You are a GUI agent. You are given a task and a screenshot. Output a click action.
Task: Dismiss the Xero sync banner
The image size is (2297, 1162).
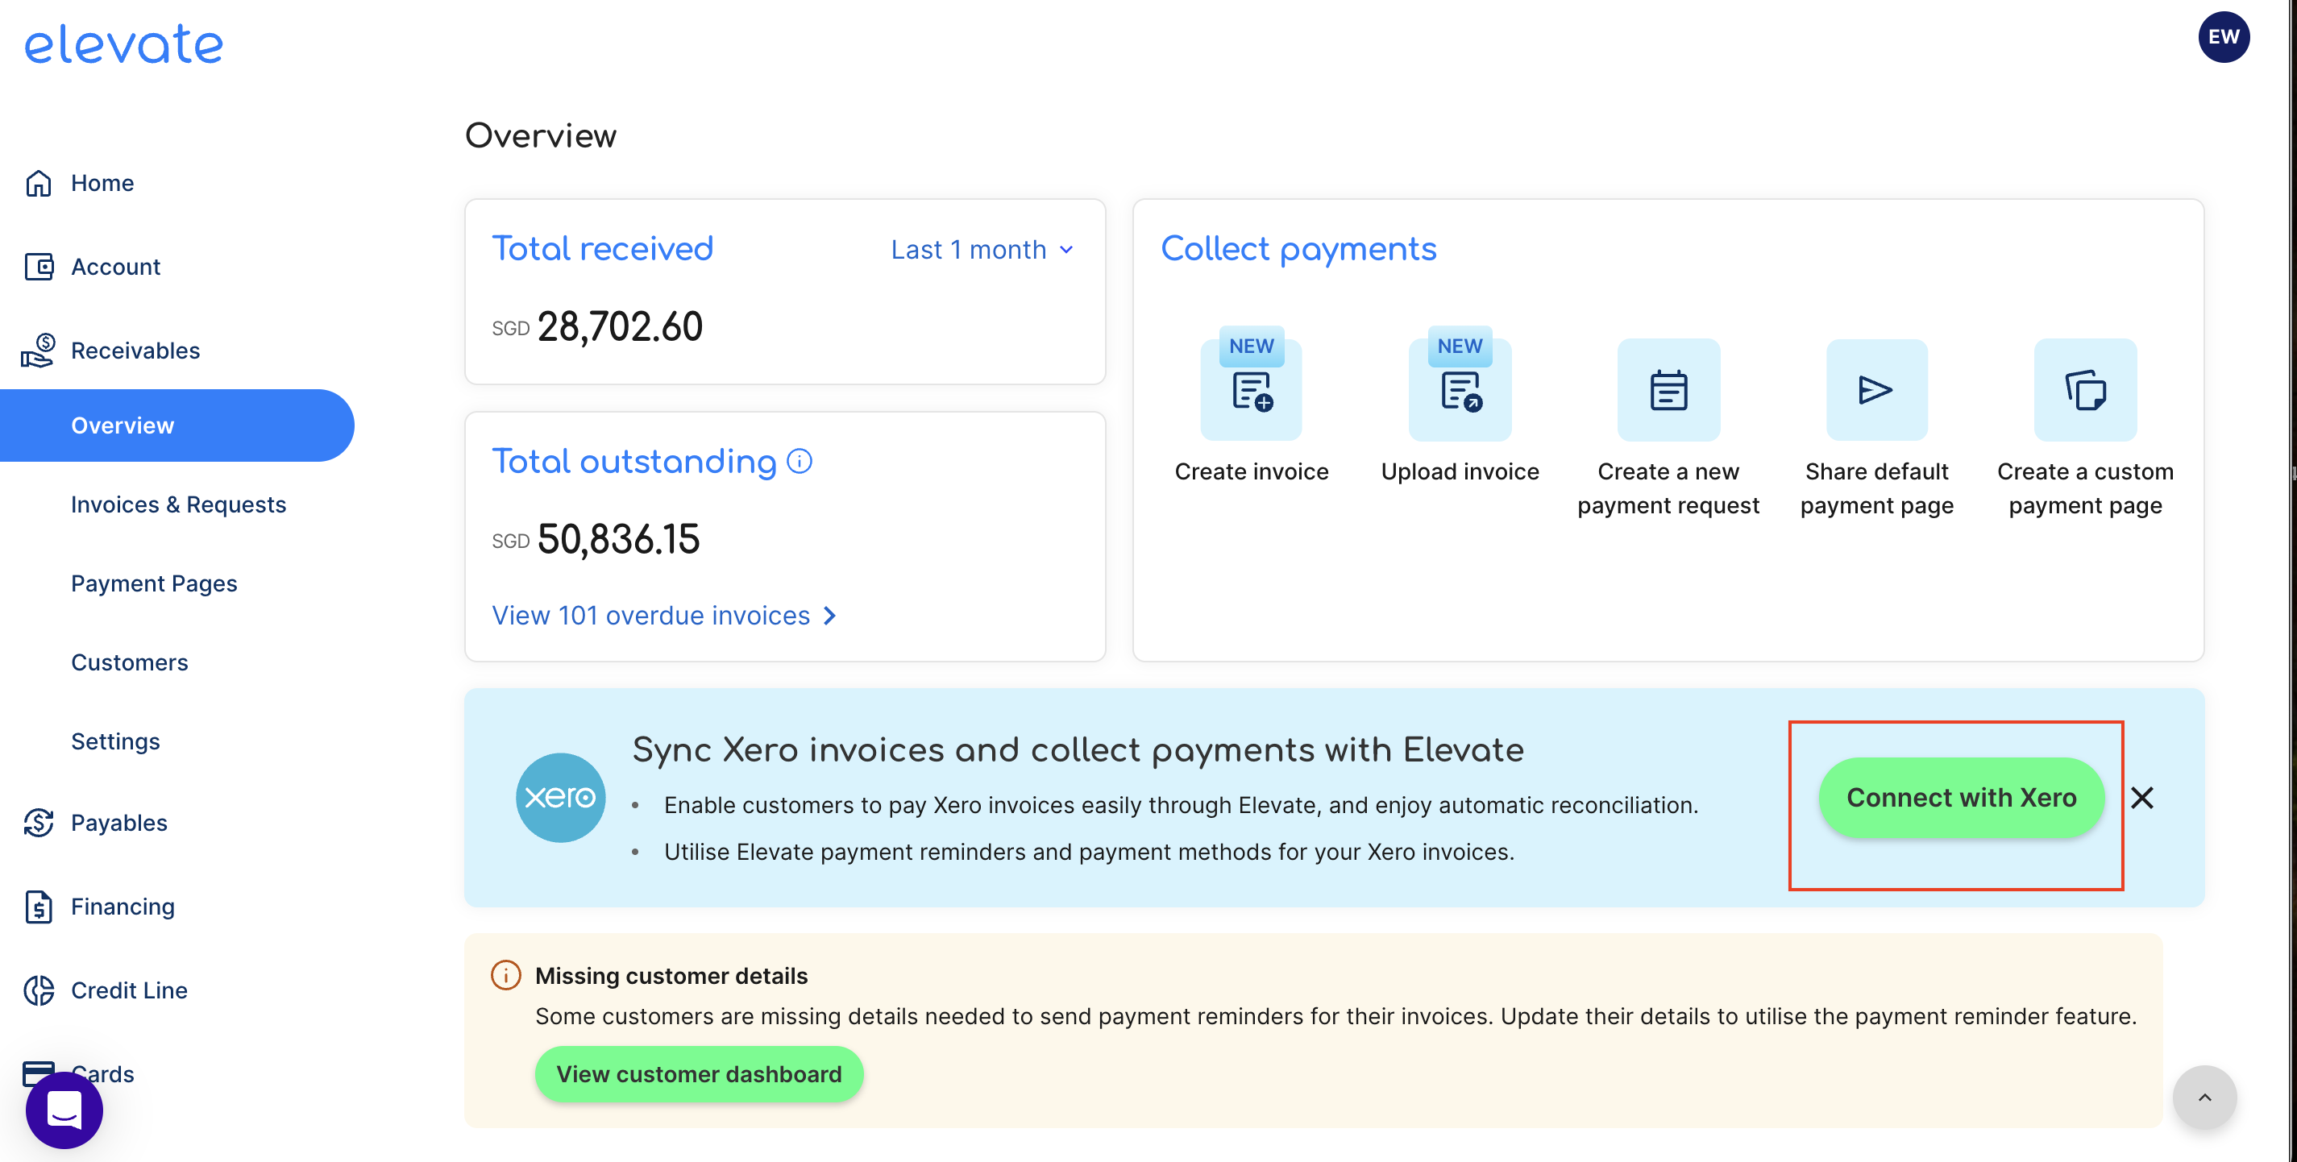[x=2141, y=797]
